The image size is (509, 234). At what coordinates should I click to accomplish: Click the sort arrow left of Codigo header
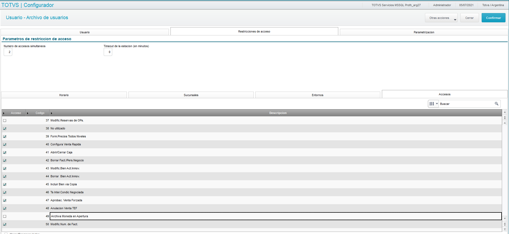(x=28, y=113)
